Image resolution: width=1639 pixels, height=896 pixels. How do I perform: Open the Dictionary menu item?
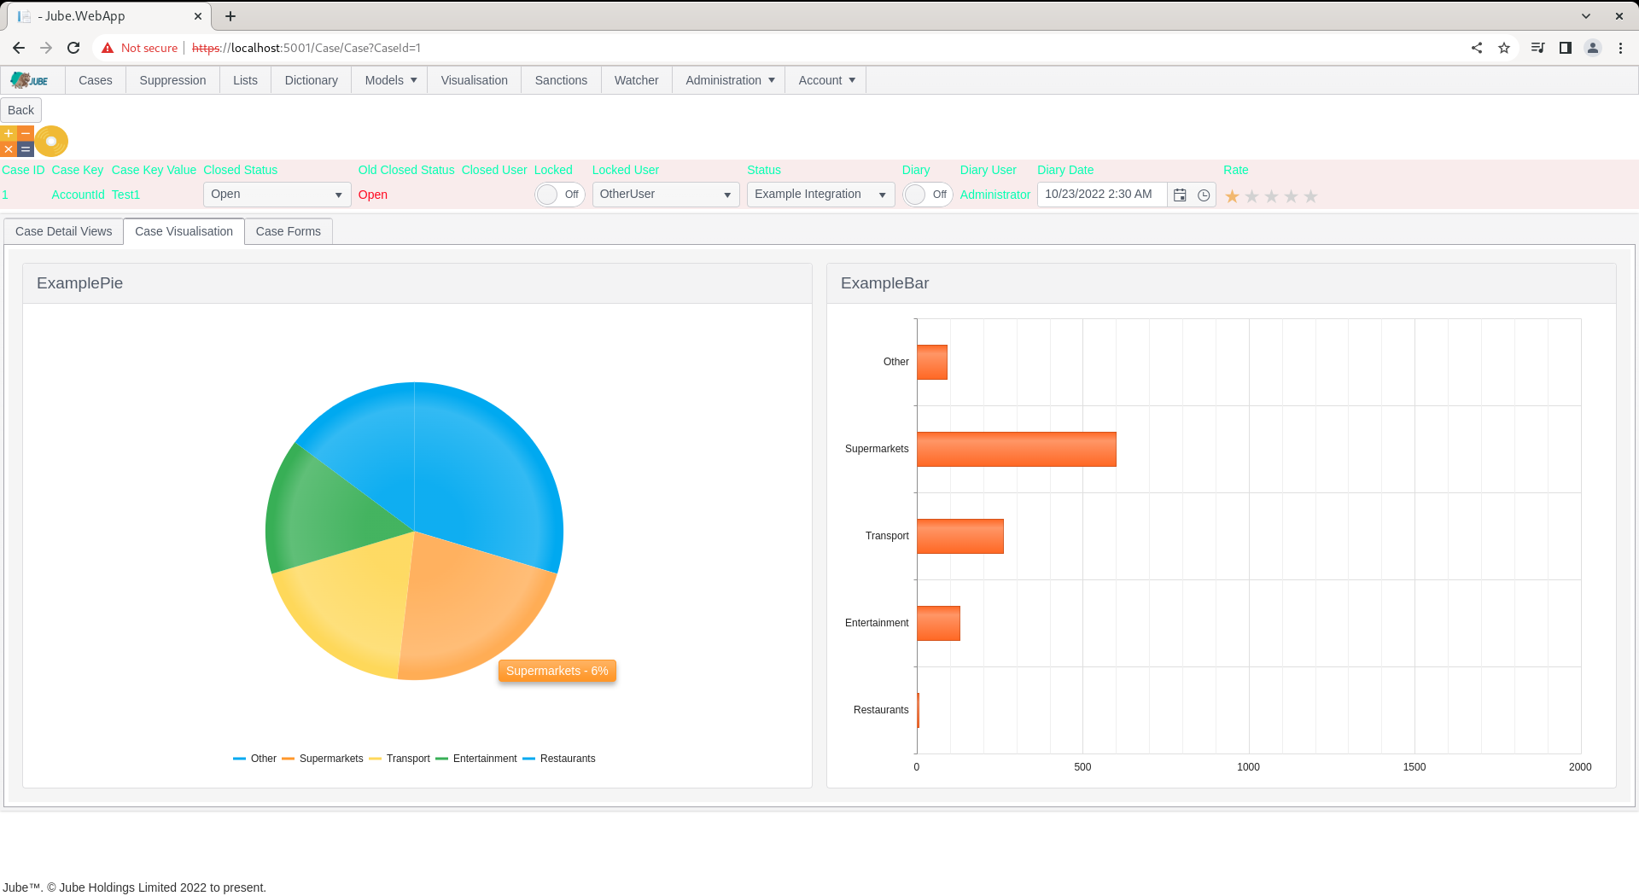coord(311,80)
